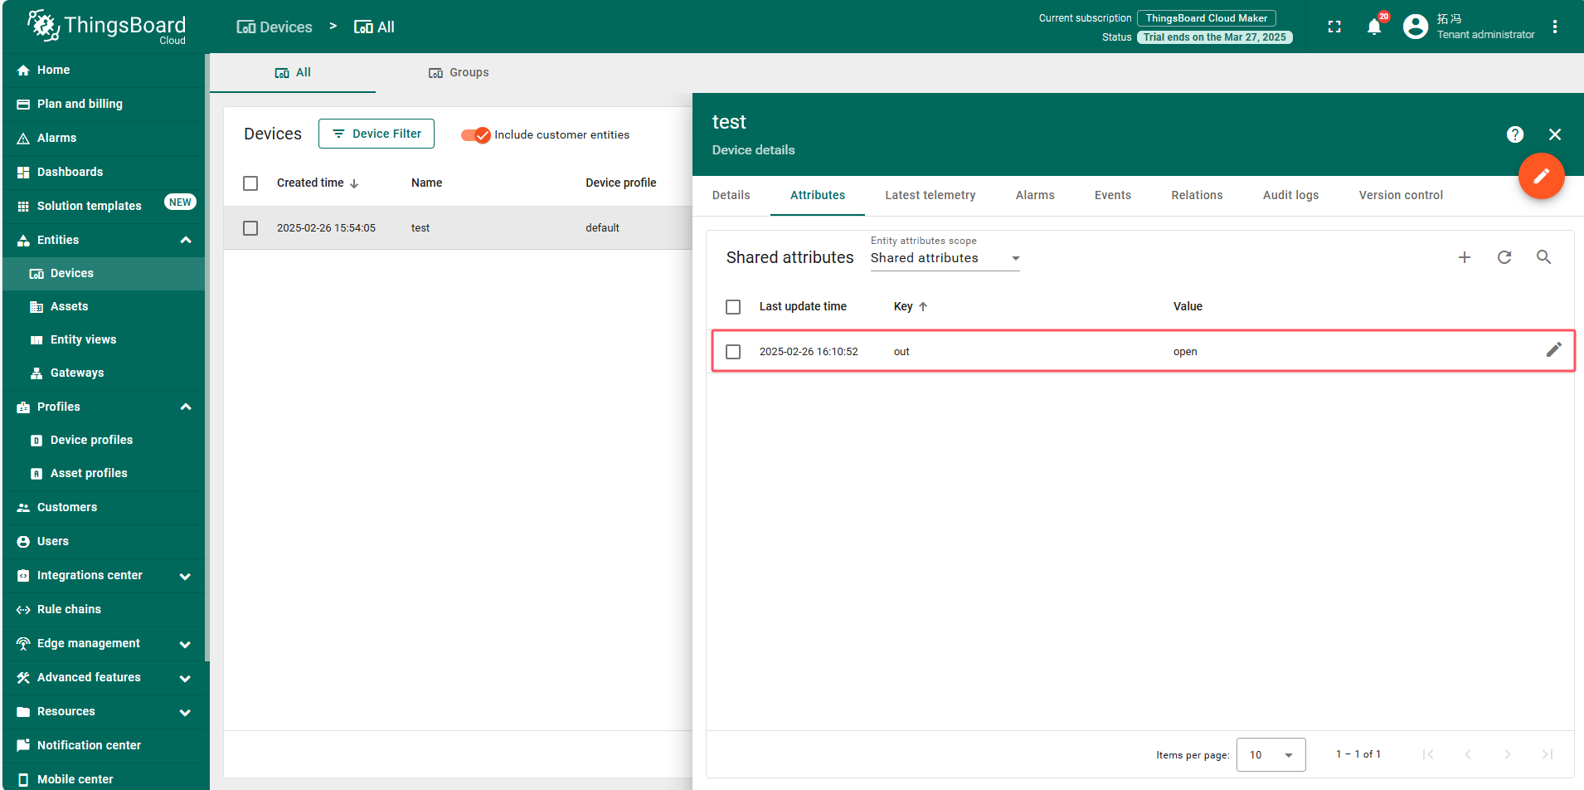Switch to Latest telemetry tab
The height and width of the screenshot is (790, 1584).
[x=930, y=195]
